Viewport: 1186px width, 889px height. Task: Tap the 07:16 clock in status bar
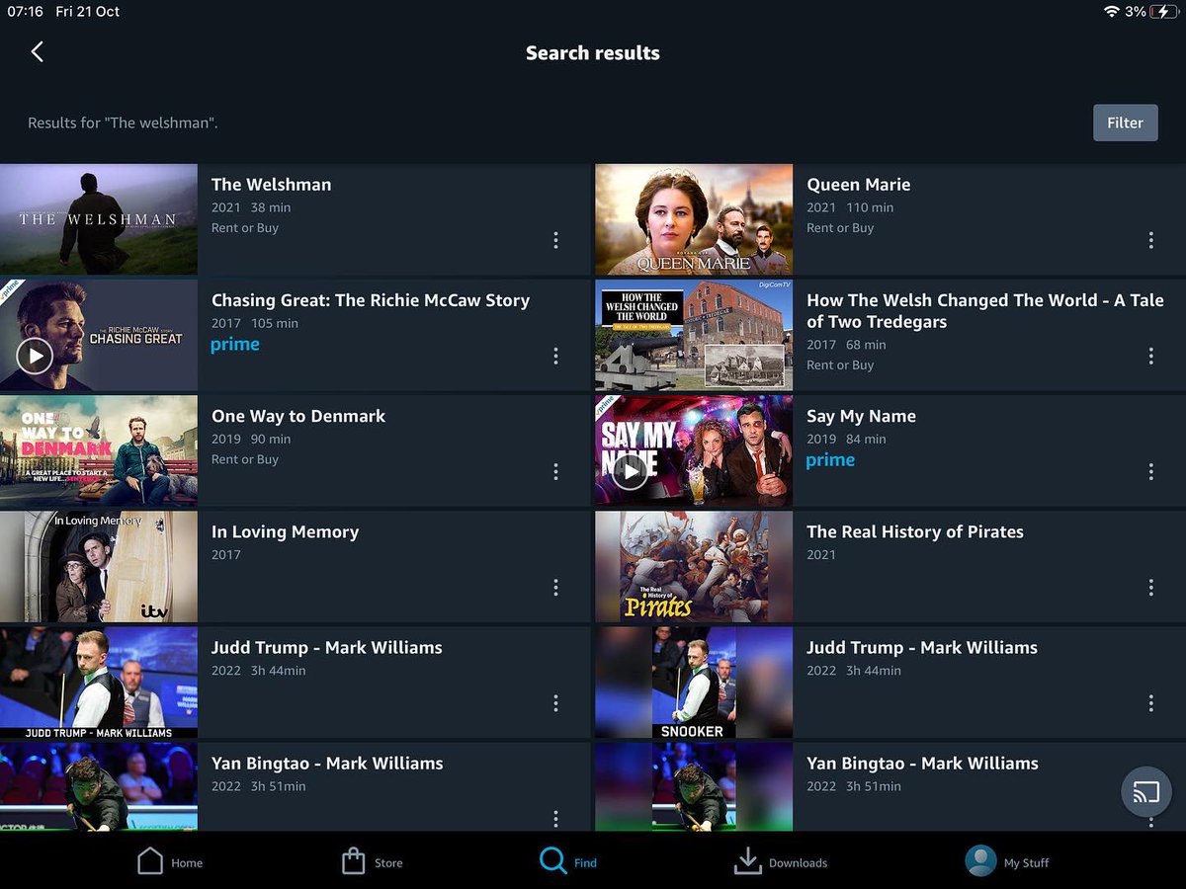(25, 12)
